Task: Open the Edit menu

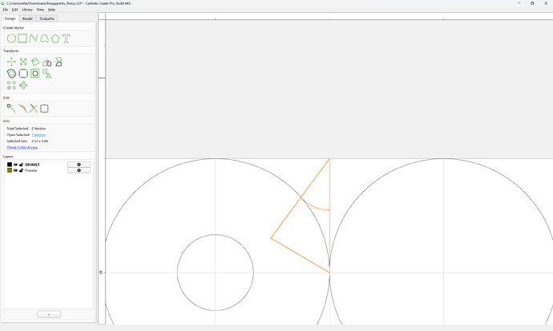Action: (x=14, y=10)
